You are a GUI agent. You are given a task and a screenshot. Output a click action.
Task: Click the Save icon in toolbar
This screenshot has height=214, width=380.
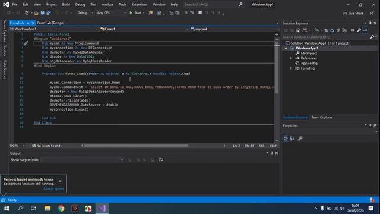(x=42, y=13)
